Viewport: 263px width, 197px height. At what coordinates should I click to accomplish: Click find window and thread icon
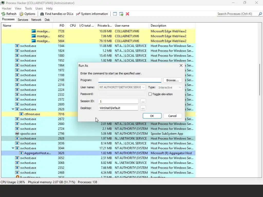pyautogui.click(x=121, y=14)
